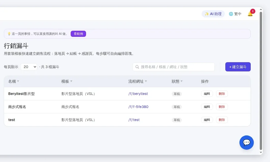
Task: Delete the 兩步式報名 funnel
Action: [222, 107]
